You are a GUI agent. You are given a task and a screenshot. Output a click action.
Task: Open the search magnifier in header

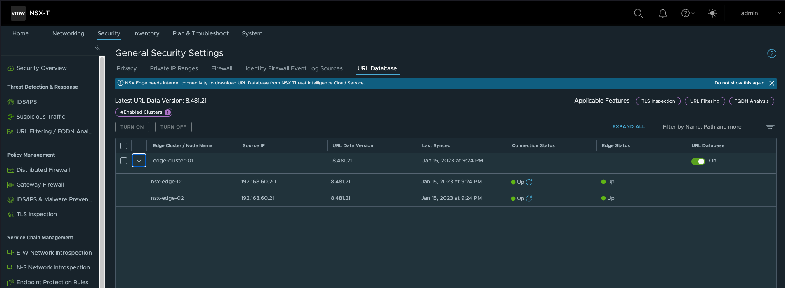tap(638, 13)
